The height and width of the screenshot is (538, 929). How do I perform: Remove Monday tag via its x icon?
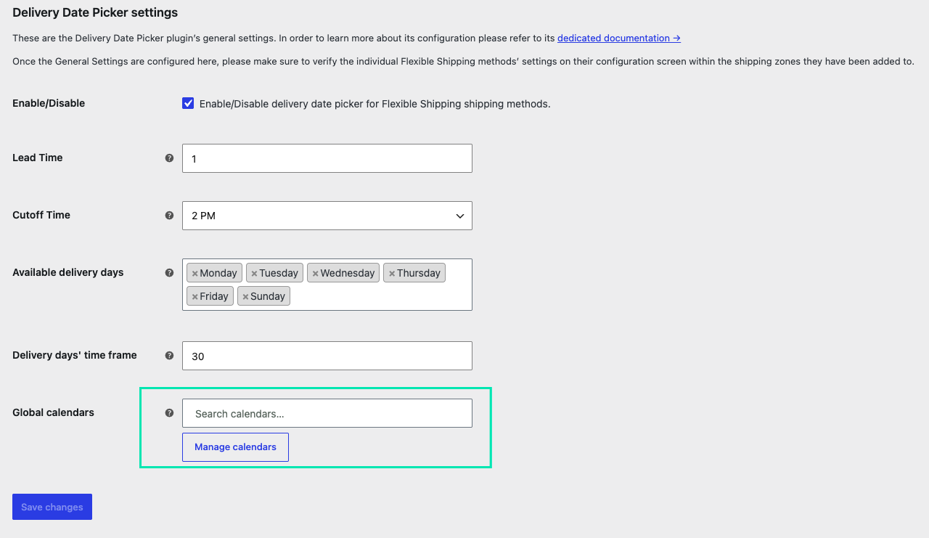(195, 274)
